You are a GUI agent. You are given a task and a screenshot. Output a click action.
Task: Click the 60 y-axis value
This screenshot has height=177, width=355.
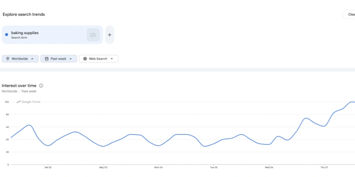8,127
